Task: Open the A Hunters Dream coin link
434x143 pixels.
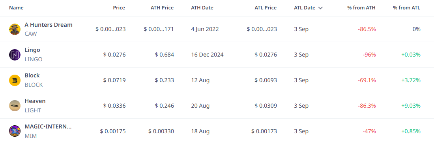Action: click(x=49, y=25)
